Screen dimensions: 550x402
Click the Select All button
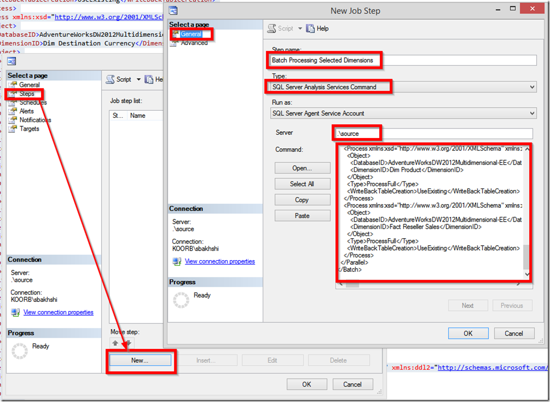tap(302, 184)
